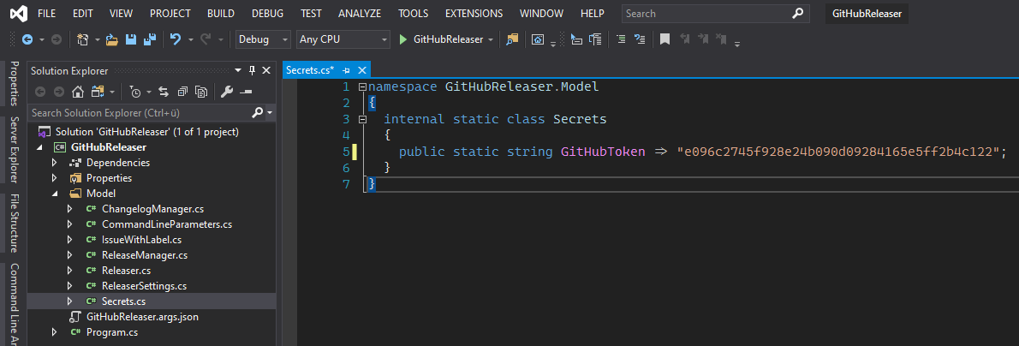Open the Undo history dropdown arrow
Viewport: 1019px width, 346px height.
click(190, 39)
